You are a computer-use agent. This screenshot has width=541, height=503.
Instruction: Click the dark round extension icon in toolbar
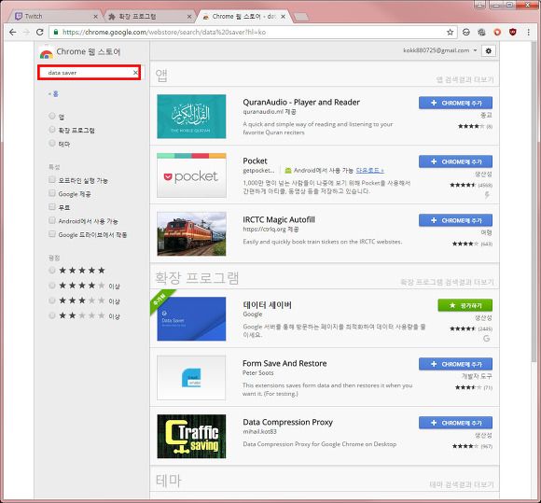point(481,32)
